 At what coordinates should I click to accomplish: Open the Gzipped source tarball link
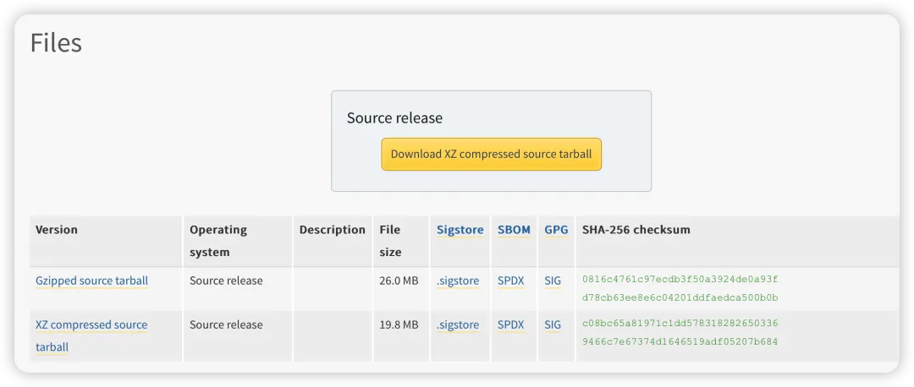coord(91,281)
